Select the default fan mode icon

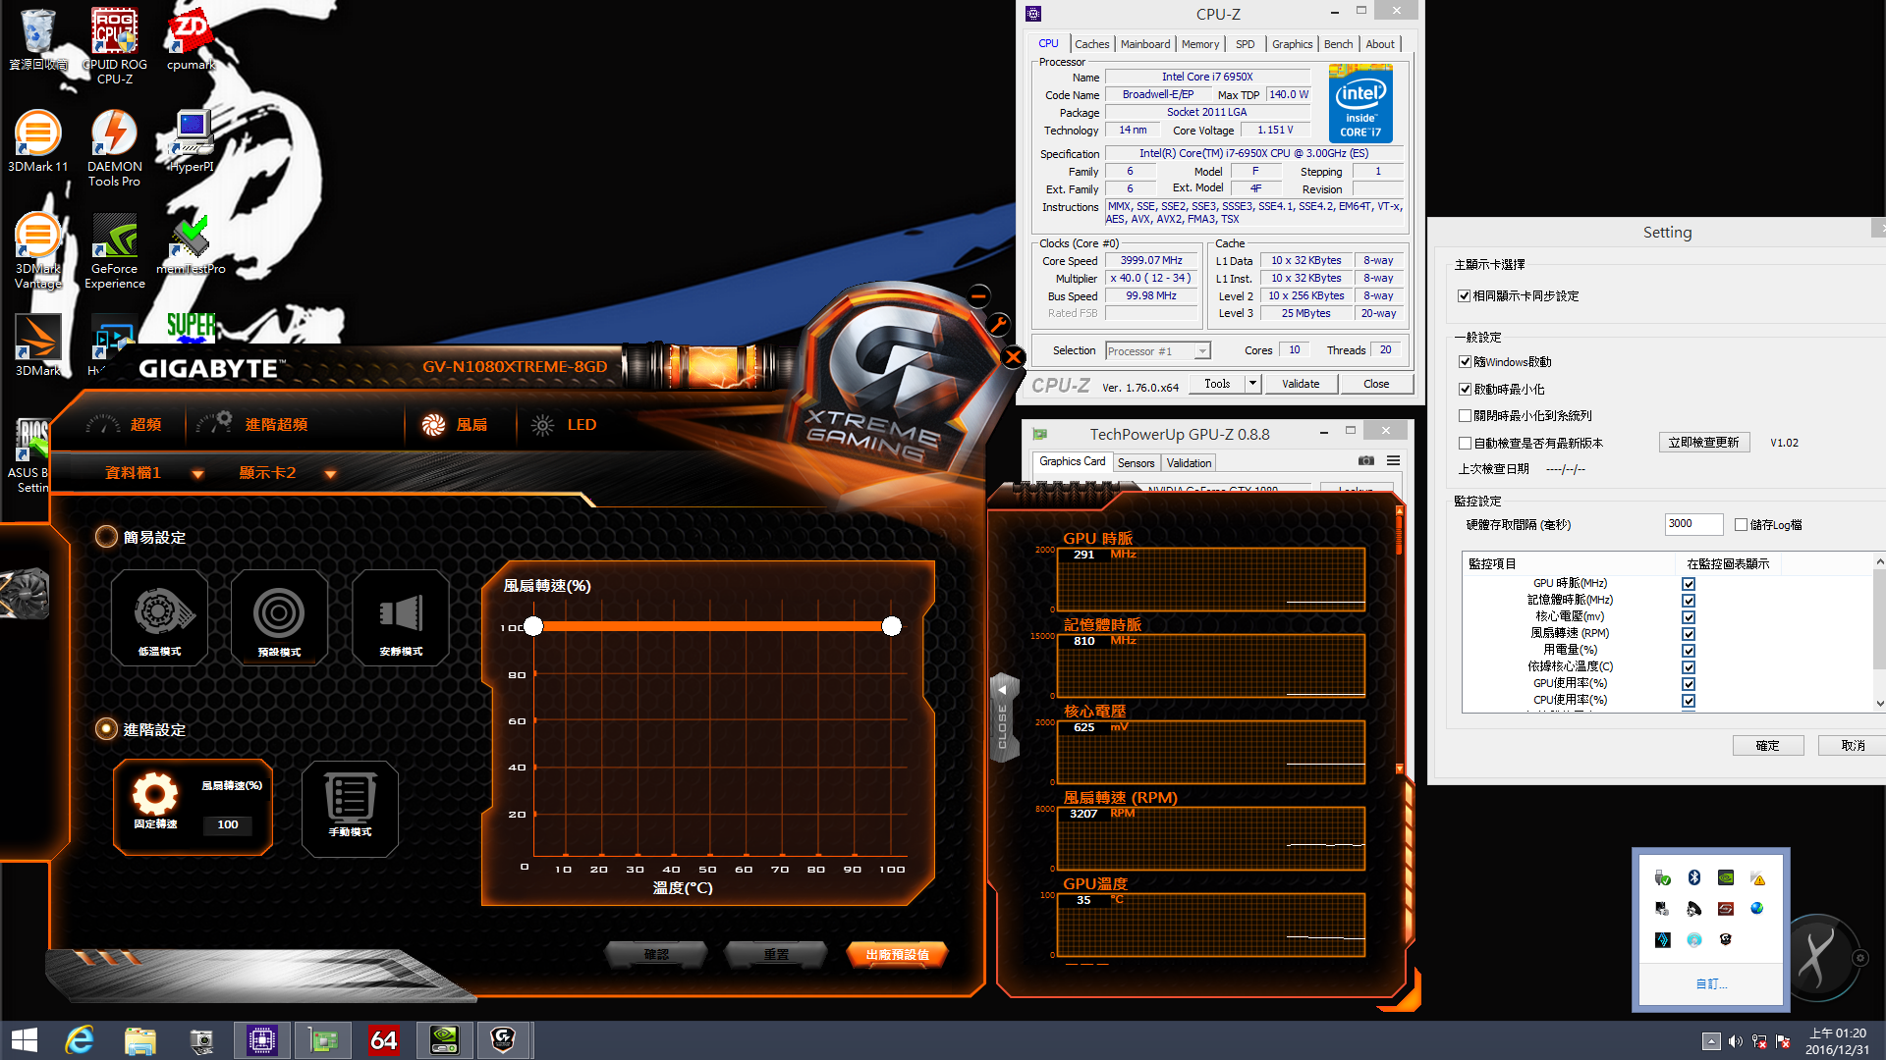click(279, 617)
